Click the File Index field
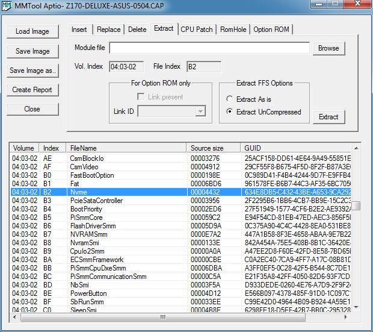Viewport: 373px width, 332px height. 204,66
